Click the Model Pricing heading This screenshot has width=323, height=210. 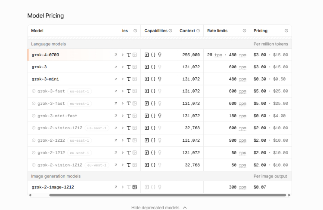(46, 15)
